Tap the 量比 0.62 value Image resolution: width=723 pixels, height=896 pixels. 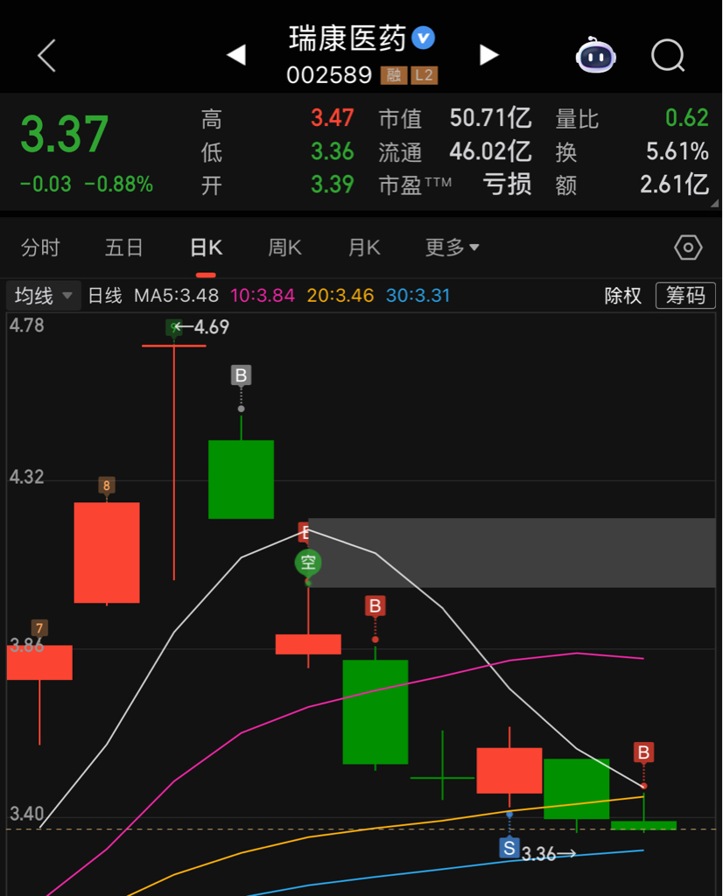pos(687,118)
